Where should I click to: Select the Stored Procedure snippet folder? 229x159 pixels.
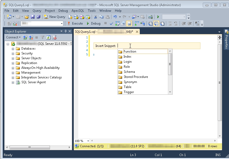pos(135,77)
